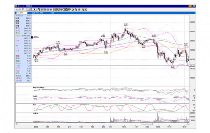The height and width of the screenshot is (133, 210).
Task: Click the left scroll arrow under the chart
Action: (17, 124)
